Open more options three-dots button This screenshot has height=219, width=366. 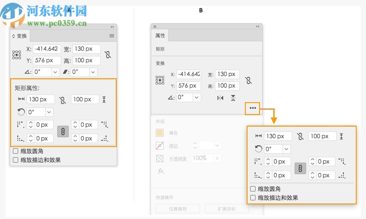(x=252, y=108)
